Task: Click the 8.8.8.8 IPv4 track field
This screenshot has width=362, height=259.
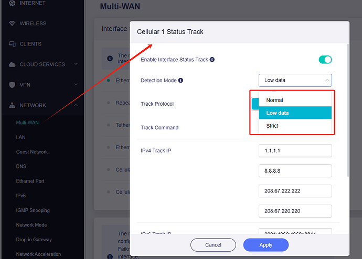Action: [295, 171]
